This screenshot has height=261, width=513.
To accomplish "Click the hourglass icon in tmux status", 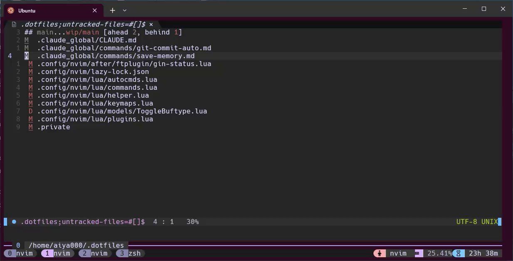I will click(459, 253).
